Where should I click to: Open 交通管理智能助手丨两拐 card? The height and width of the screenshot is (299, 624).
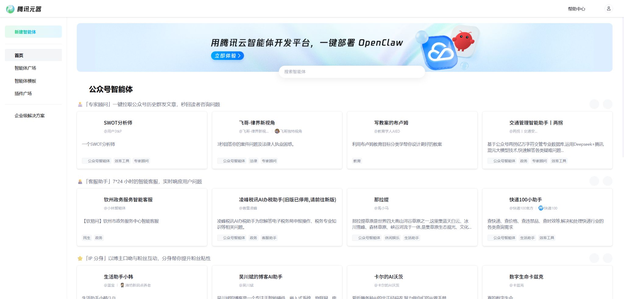coord(547,140)
